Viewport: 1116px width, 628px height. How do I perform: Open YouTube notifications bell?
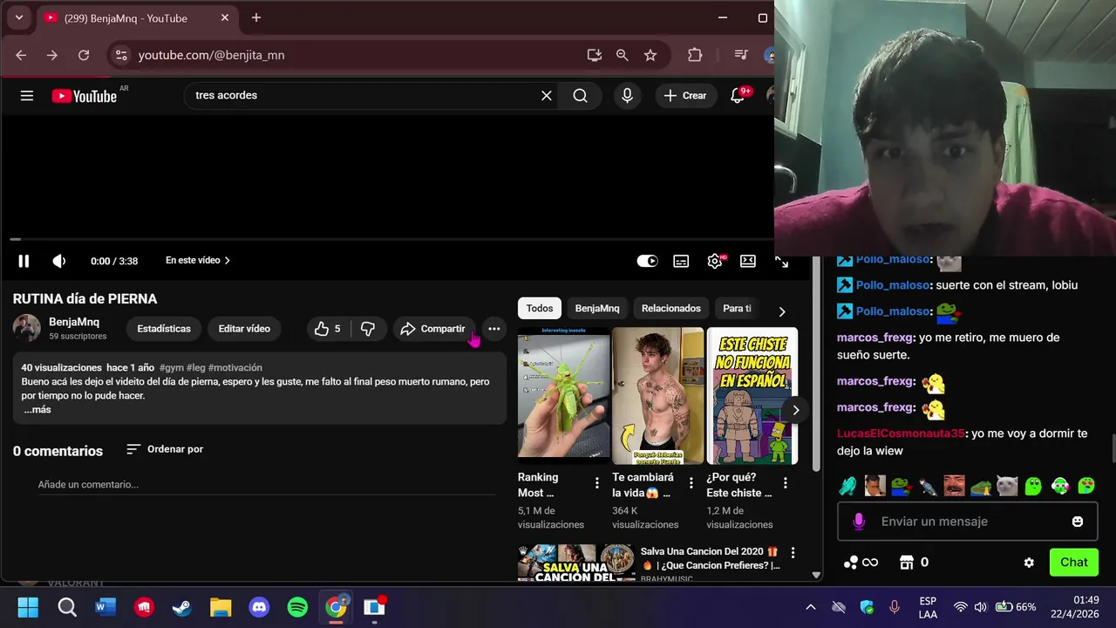738,96
